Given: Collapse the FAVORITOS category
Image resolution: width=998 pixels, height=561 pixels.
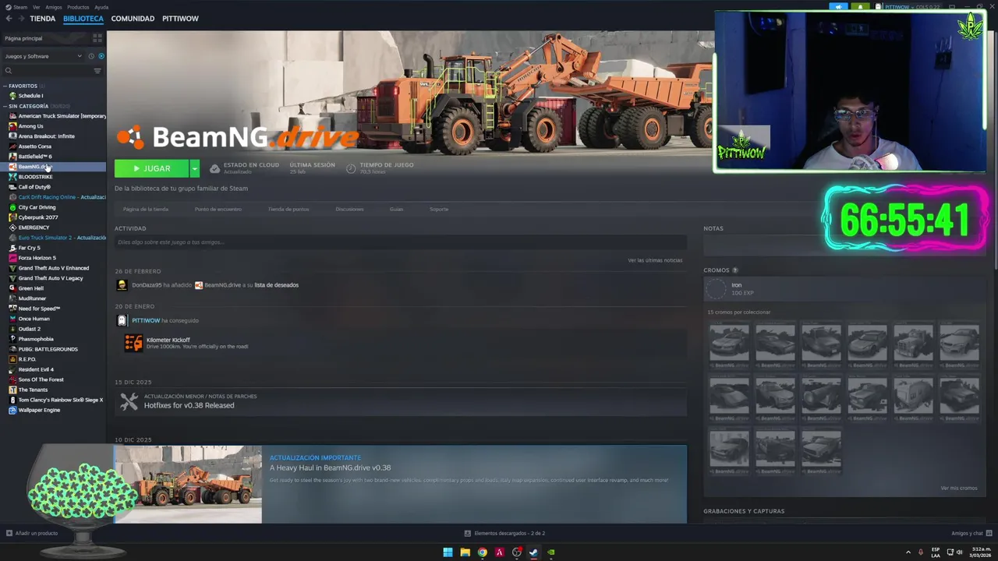Looking at the screenshot, I should pos(5,86).
